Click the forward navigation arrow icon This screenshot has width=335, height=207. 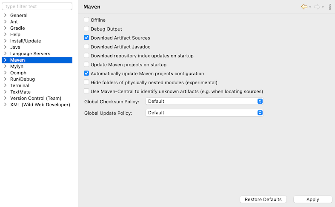pyautogui.click(x=317, y=7)
